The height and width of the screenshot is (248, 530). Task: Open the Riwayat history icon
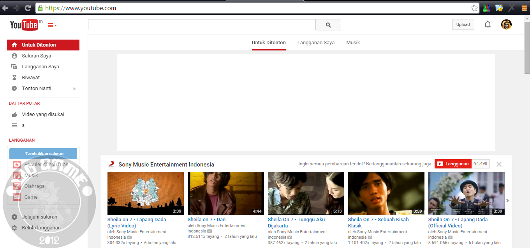(x=14, y=77)
